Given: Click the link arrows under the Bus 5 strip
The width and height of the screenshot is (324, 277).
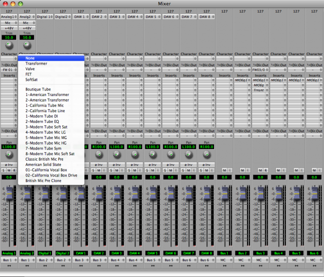Looking at the screenshot, I should (296, 266).
